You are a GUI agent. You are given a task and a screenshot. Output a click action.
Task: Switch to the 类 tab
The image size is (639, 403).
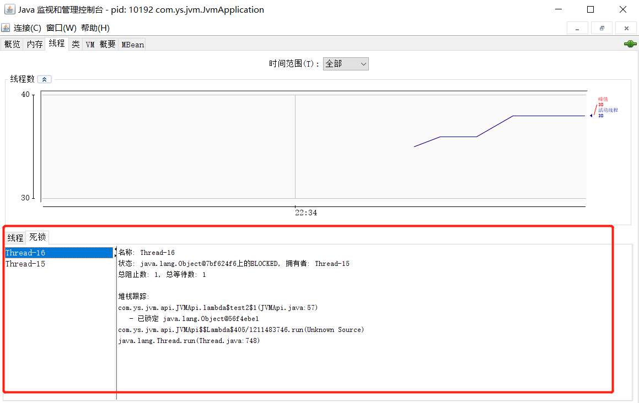[76, 45]
